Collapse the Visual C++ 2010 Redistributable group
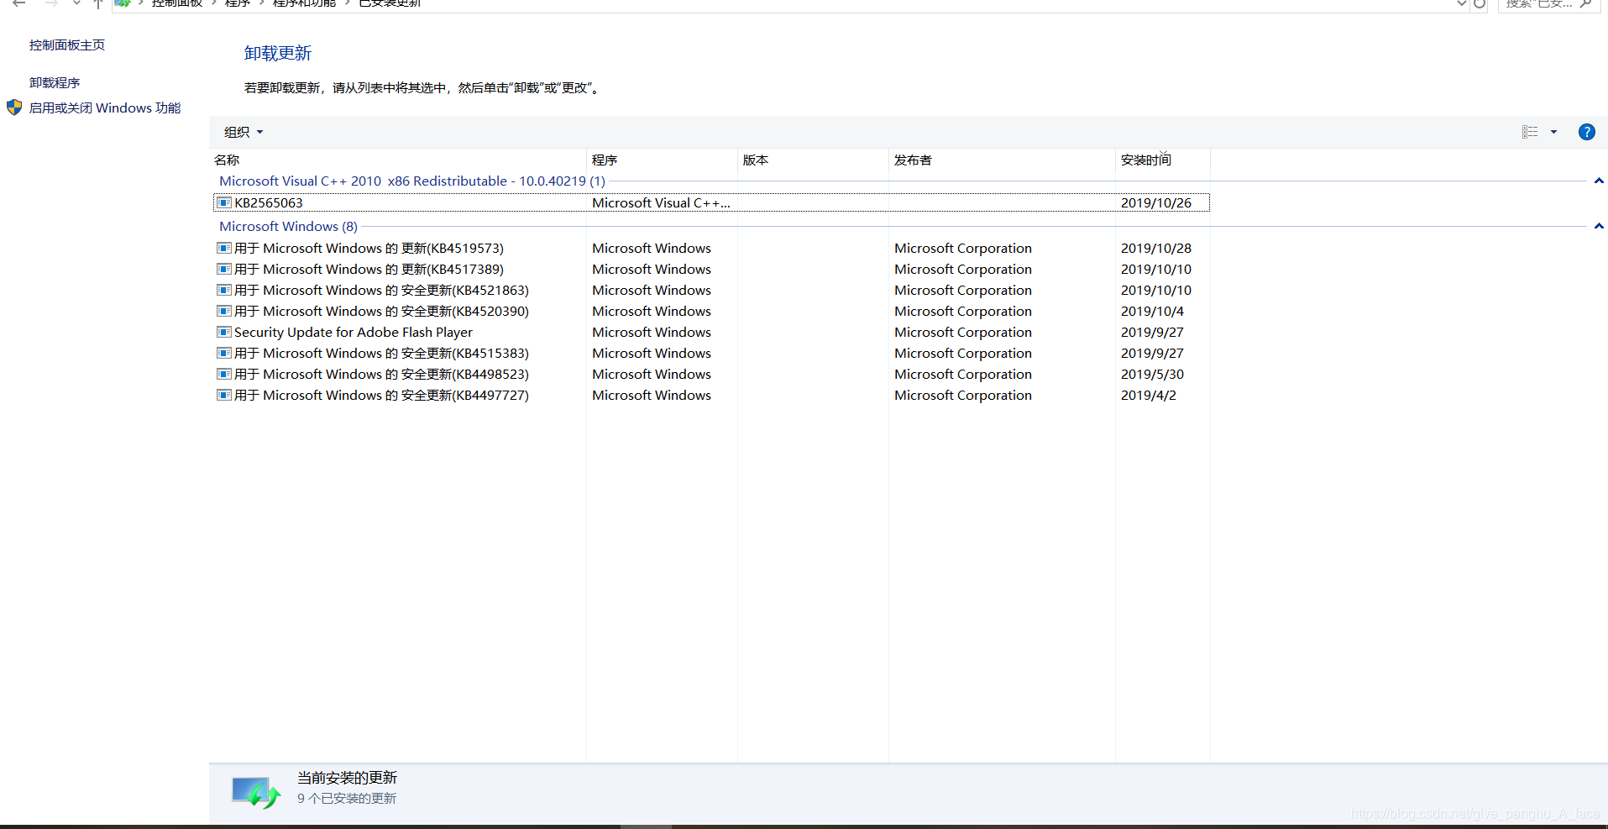The width and height of the screenshot is (1608, 829). tap(1599, 181)
